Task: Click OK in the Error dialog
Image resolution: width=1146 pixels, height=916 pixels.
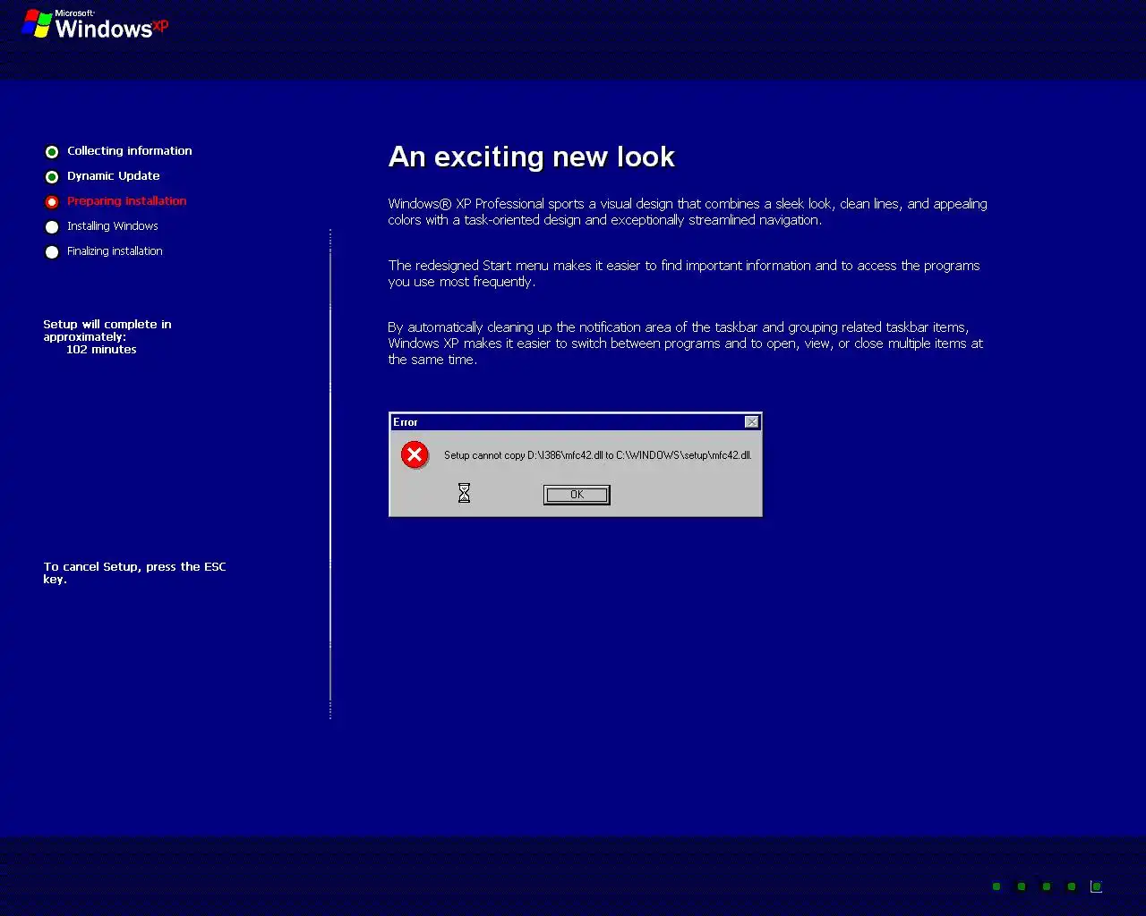Action: pyautogui.click(x=577, y=495)
